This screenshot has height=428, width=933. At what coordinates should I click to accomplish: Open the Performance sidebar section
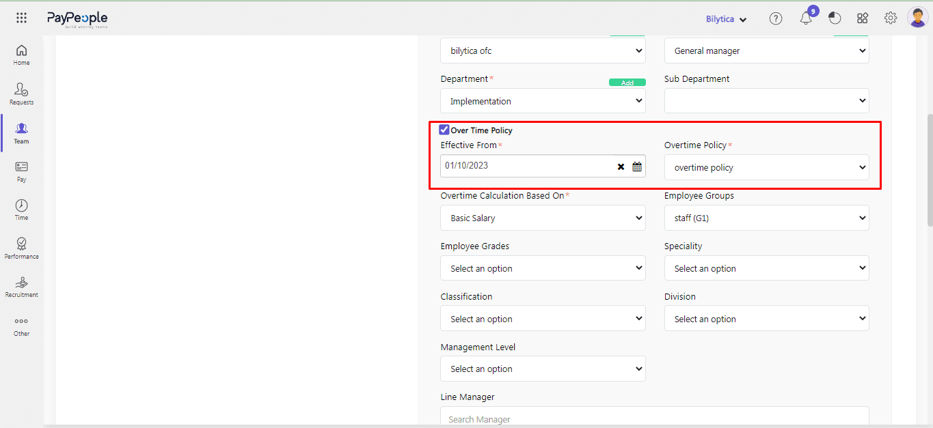[x=21, y=248]
